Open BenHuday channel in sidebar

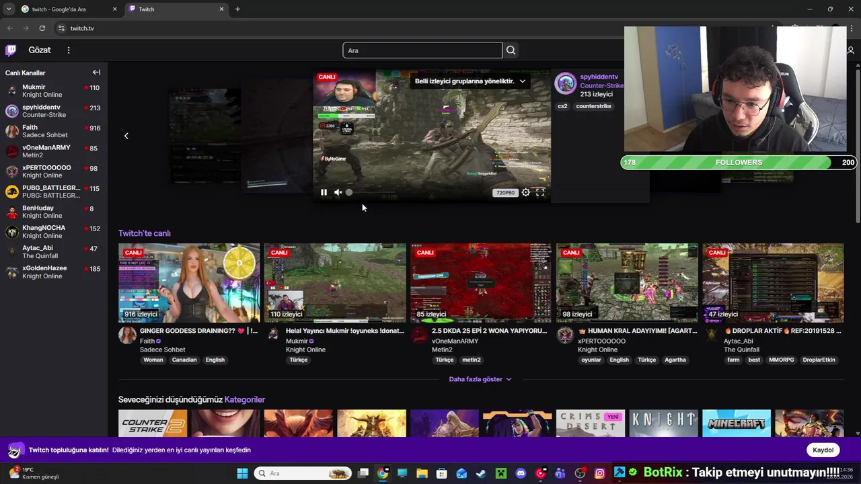(54, 212)
